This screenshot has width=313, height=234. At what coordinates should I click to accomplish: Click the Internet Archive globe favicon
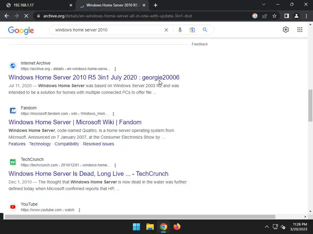pyautogui.click(x=13, y=66)
